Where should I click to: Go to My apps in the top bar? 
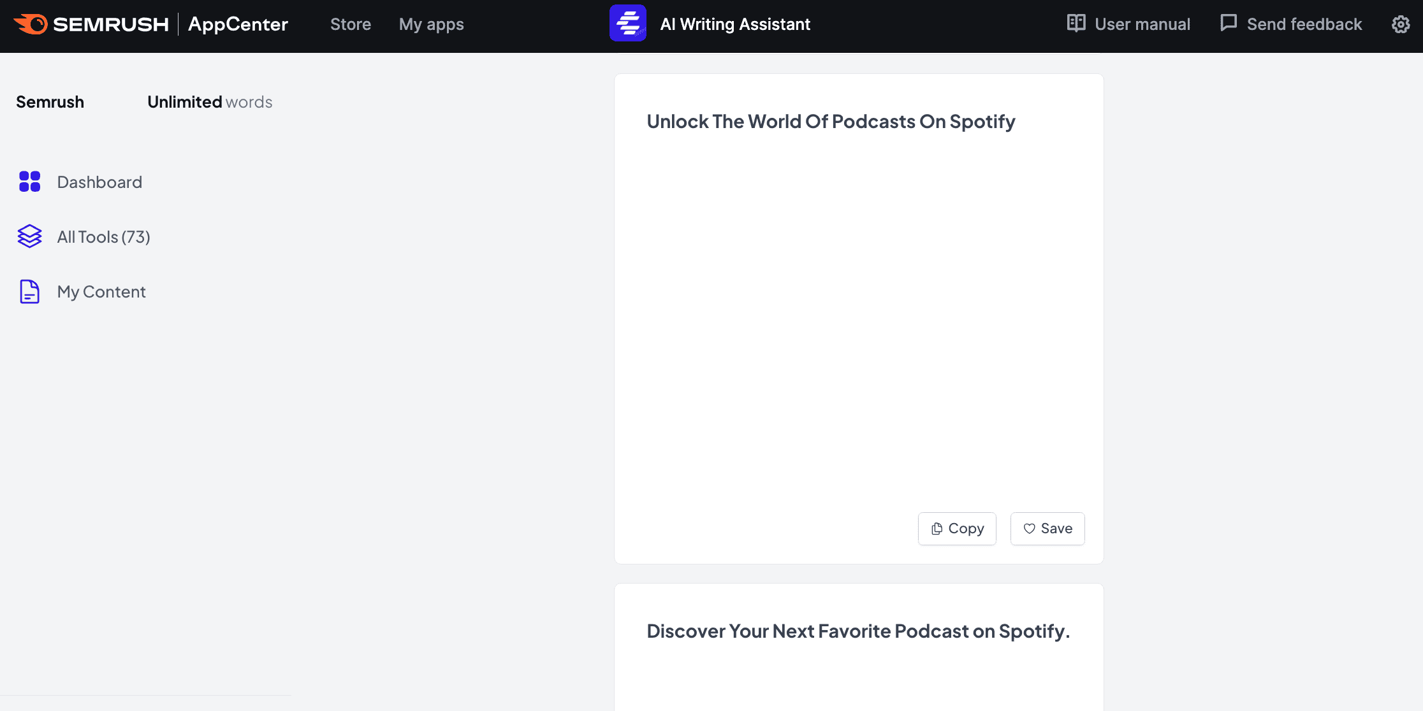coord(431,24)
